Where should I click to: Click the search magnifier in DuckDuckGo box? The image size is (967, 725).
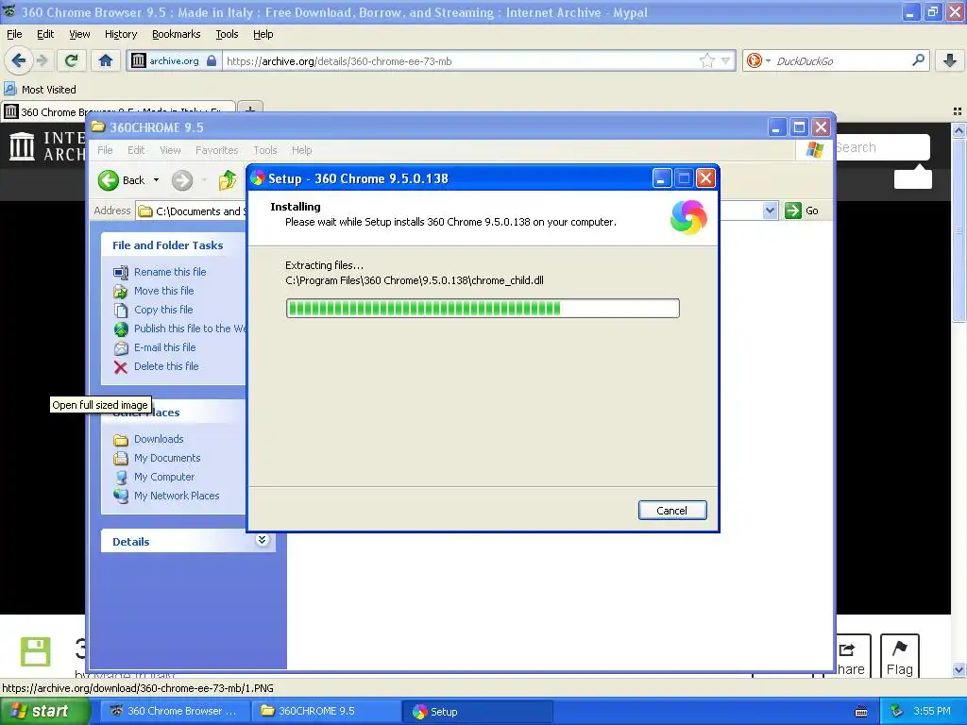tap(918, 60)
